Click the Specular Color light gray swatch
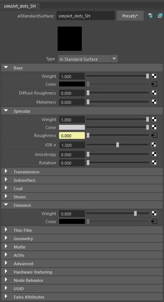Viewport: 164px width, 302px height. pyautogui.click(x=72, y=127)
